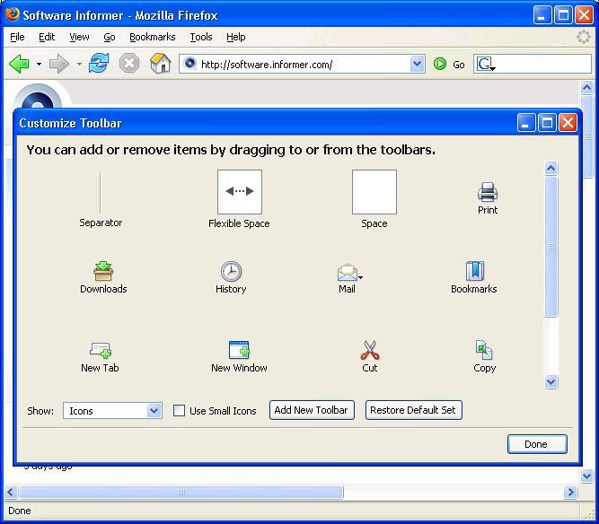Select the Bookmarks icon in palette

coord(475,271)
